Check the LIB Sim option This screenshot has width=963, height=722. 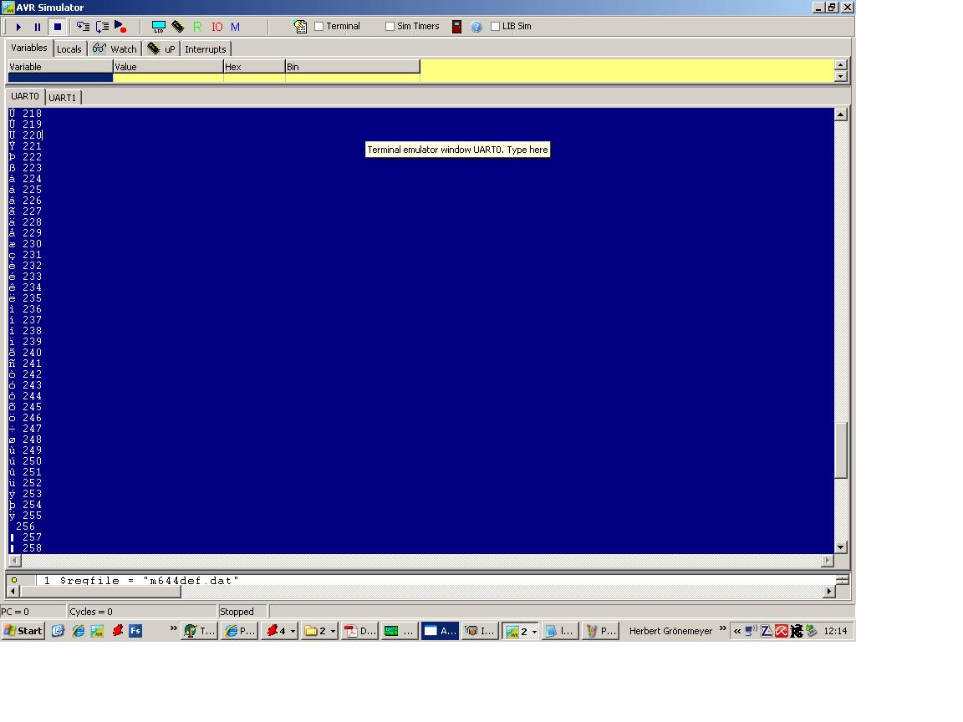point(495,27)
